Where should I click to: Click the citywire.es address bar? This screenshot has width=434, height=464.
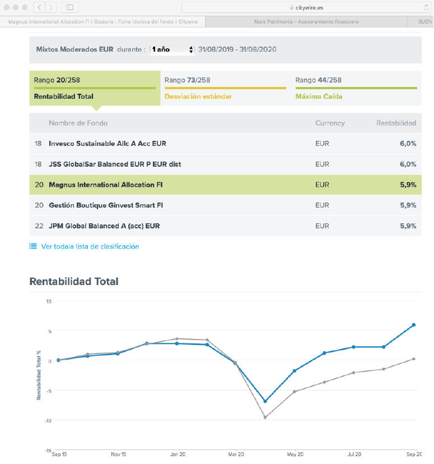(x=306, y=7)
